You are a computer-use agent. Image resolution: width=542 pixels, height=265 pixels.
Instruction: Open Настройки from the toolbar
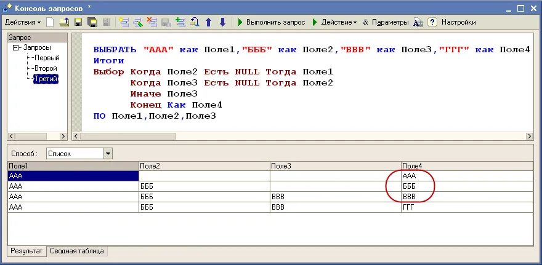click(x=459, y=22)
